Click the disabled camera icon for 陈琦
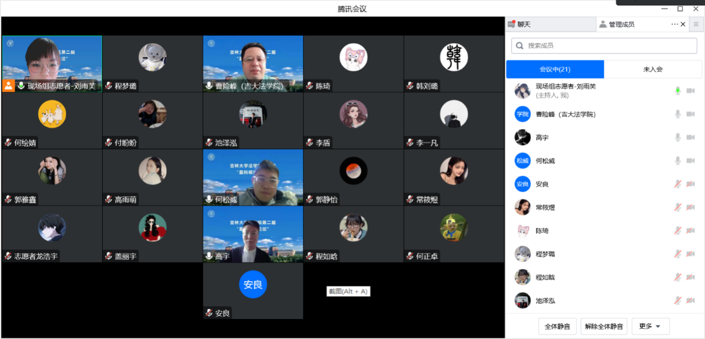 (691, 231)
